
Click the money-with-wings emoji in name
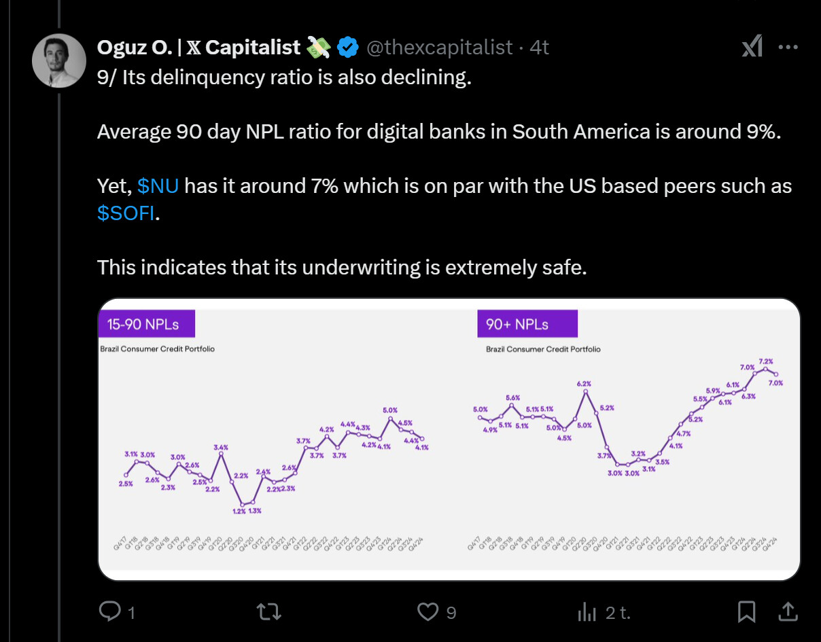[x=319, y=47]
